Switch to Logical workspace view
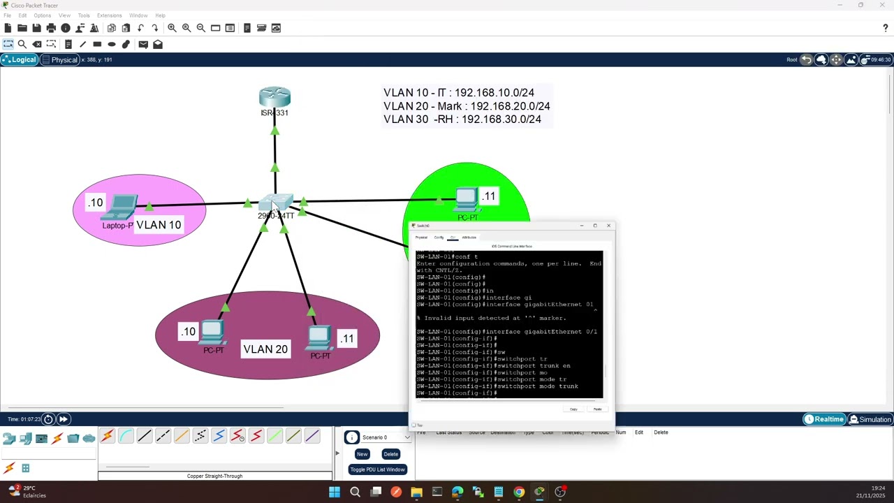 point(19,59)
